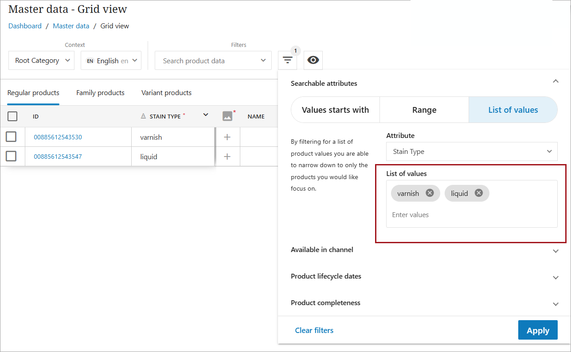This screenshot has width=571, height=352.
Task: Open the Attribute Stain Type dropdown
Action: pos(472,152)
